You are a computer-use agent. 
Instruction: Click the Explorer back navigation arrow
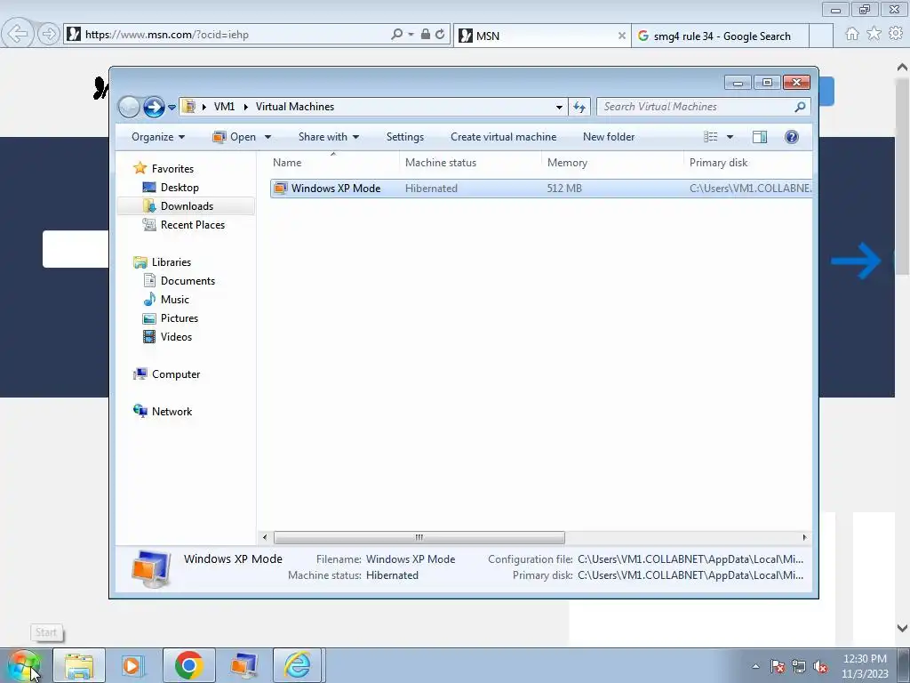129,107
